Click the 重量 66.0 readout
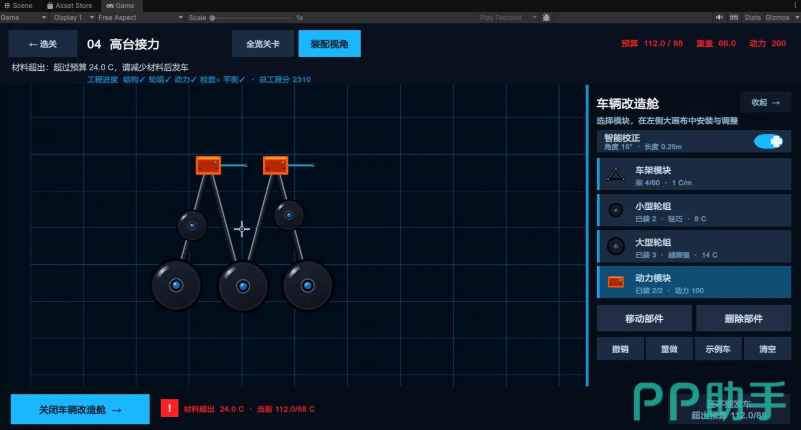 point(716,43)
